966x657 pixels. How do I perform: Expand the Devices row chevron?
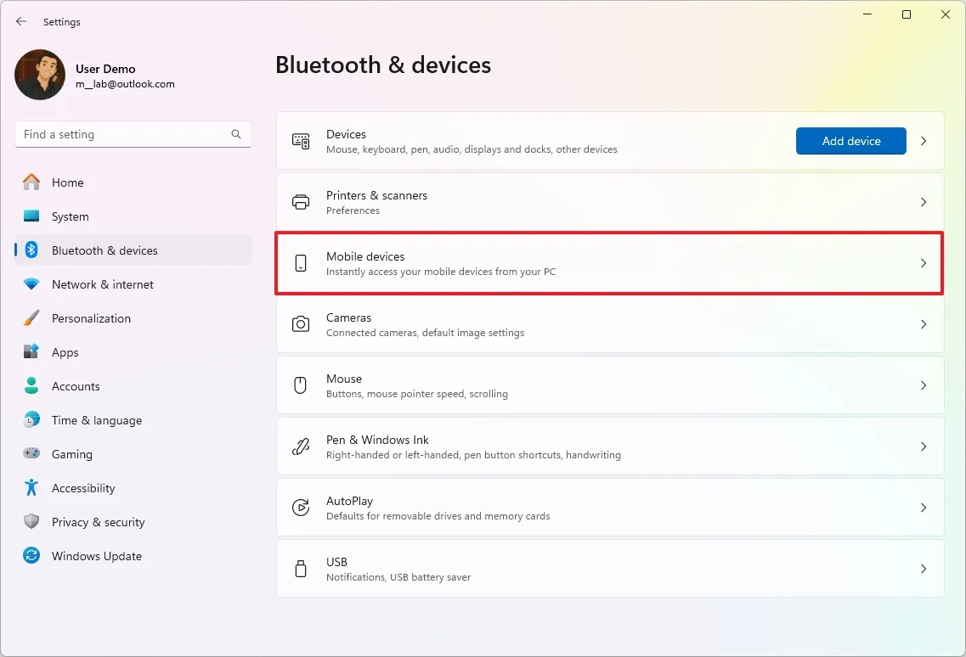tap(924, 141)
